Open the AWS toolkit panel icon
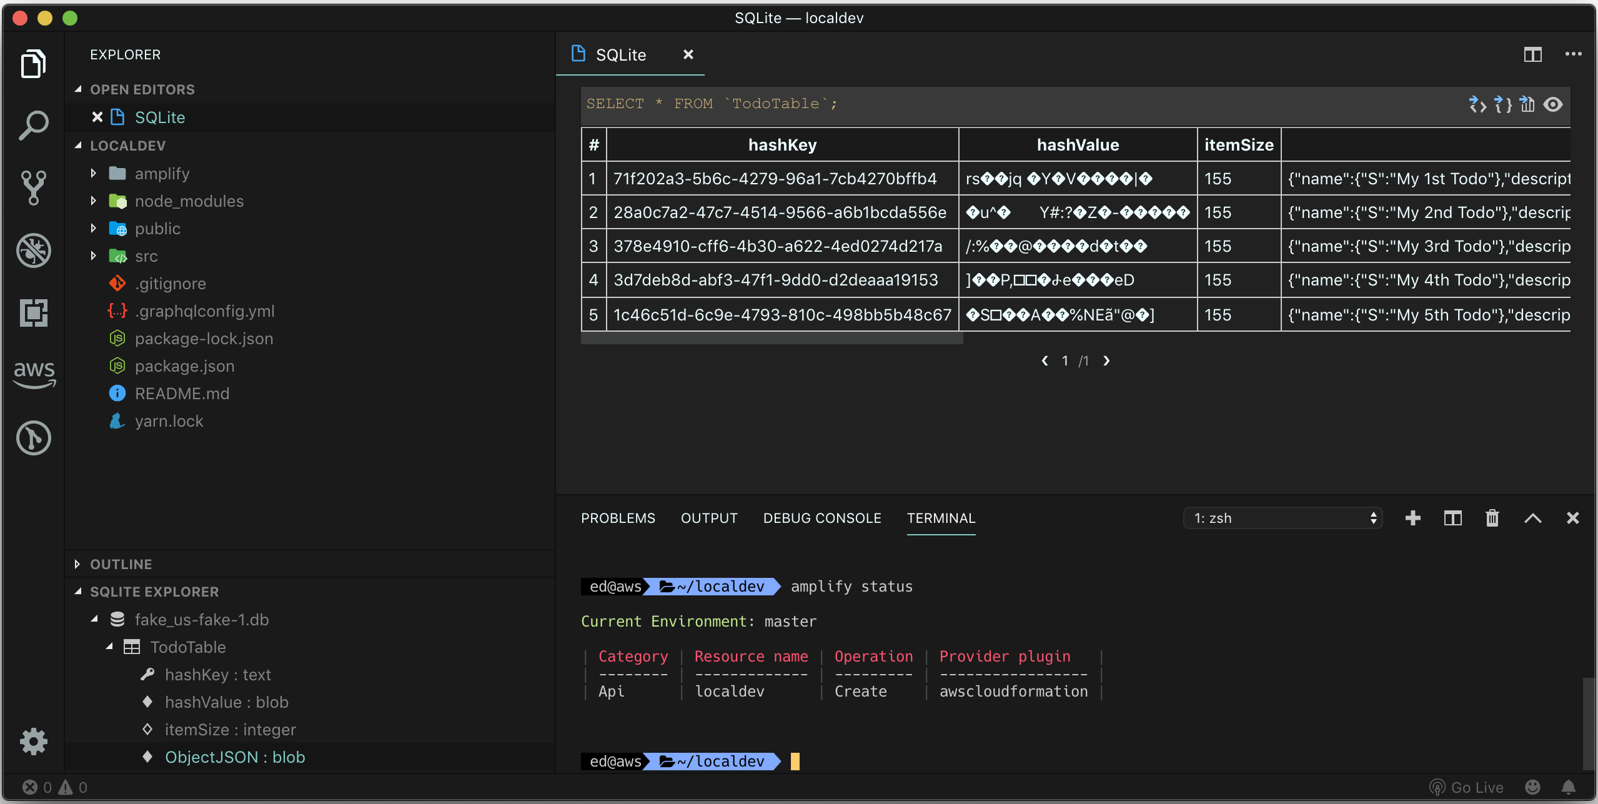Viewport: 1598px width, 804px height. (x=34, y=374)
